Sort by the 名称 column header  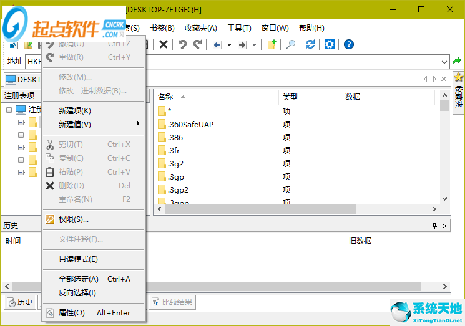click(165, 97)
